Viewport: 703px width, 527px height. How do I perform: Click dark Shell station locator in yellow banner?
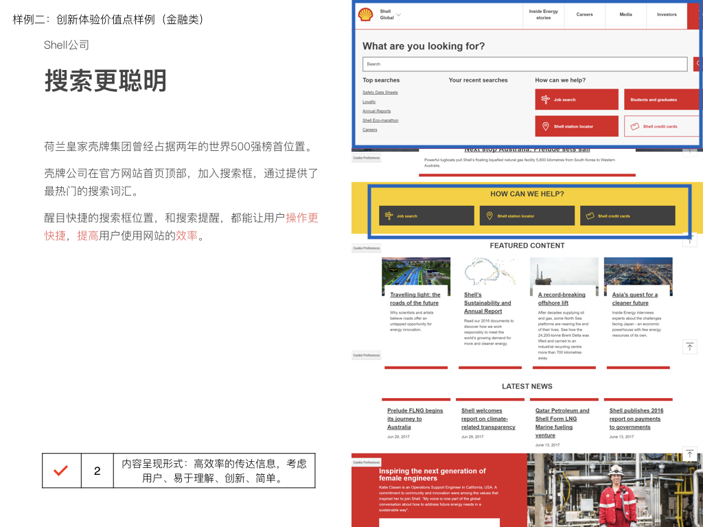tap(527, 216)
